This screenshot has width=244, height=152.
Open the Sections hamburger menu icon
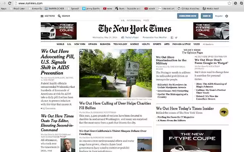pyautogui.click(x=42, y=16)
